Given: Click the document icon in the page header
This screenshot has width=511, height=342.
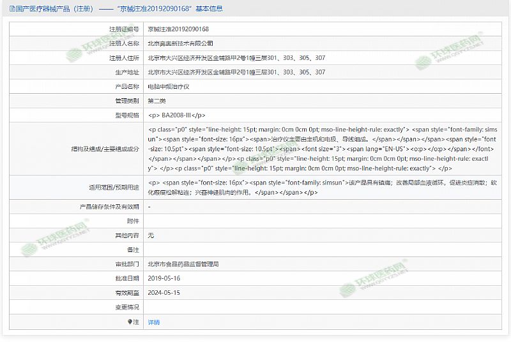Looking at the screenshot, I should click(x=13, y=10).
